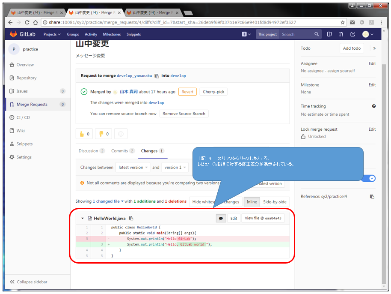The width and height of the screenshot is (391, 294).
Task: Click the GitLab fox logo
Action: pyautogui.click(x=14, y=34)
